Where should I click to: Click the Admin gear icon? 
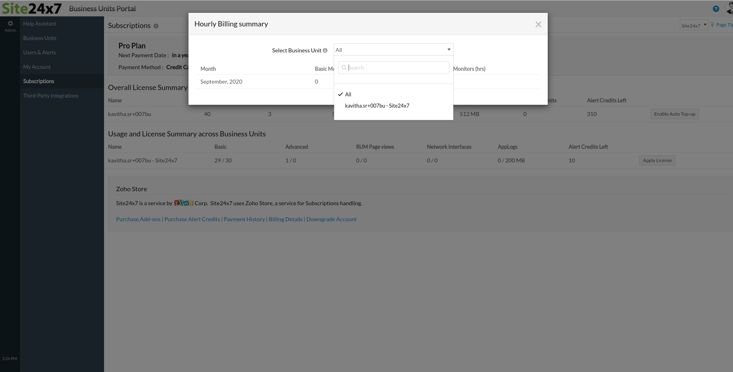click(10, 24)
